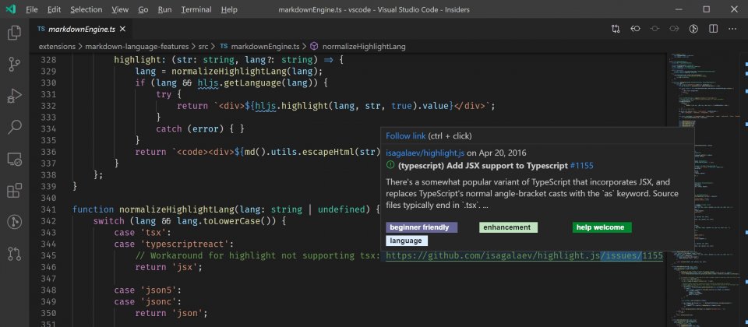Open the Selection menu
748x327 pixels.
pos(86,9)
